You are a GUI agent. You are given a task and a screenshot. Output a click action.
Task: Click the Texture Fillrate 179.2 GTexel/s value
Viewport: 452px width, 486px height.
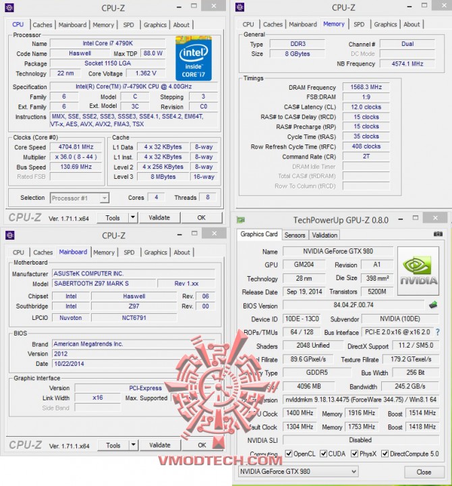(411, 359)
